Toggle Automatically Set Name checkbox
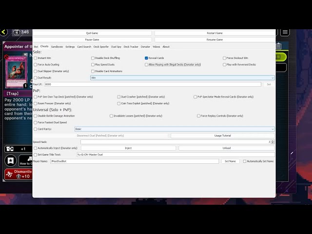Screen dimensions: 312x234 (x=245, y=161)
